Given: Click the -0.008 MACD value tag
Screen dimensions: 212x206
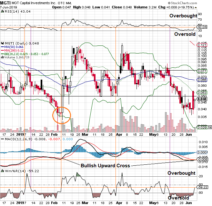Looking at the screenshot, I should pyautogui.click(x=202, y=159).
